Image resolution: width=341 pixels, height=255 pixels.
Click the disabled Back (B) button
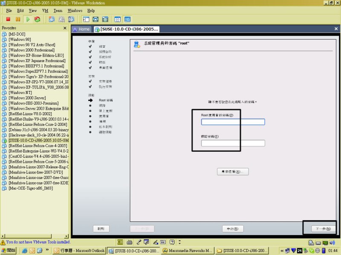click(142, 229)
